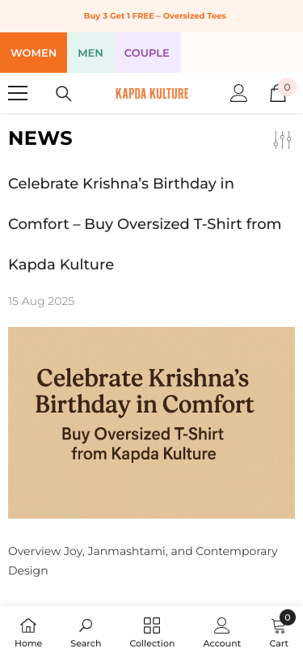
Task: Open the news filter sliders icon
Action: point(283,140)
